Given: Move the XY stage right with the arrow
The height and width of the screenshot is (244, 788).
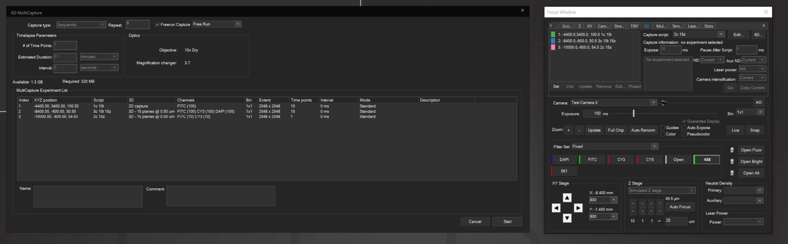Looking at the screenshot, I should [578, 208].
